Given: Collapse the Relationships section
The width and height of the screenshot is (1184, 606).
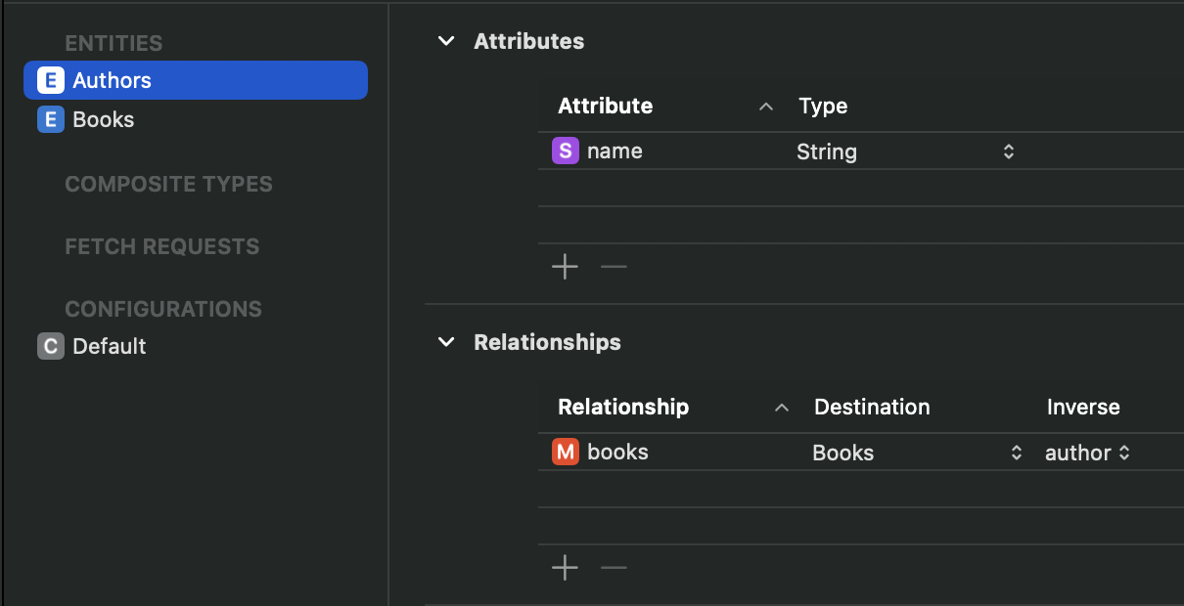Looking at the screenshot, I should point(446,342).
